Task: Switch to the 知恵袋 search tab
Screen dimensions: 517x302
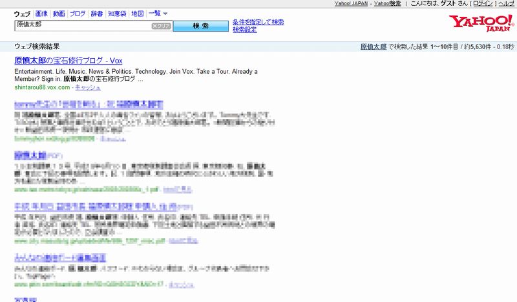Action: (117, 14)
